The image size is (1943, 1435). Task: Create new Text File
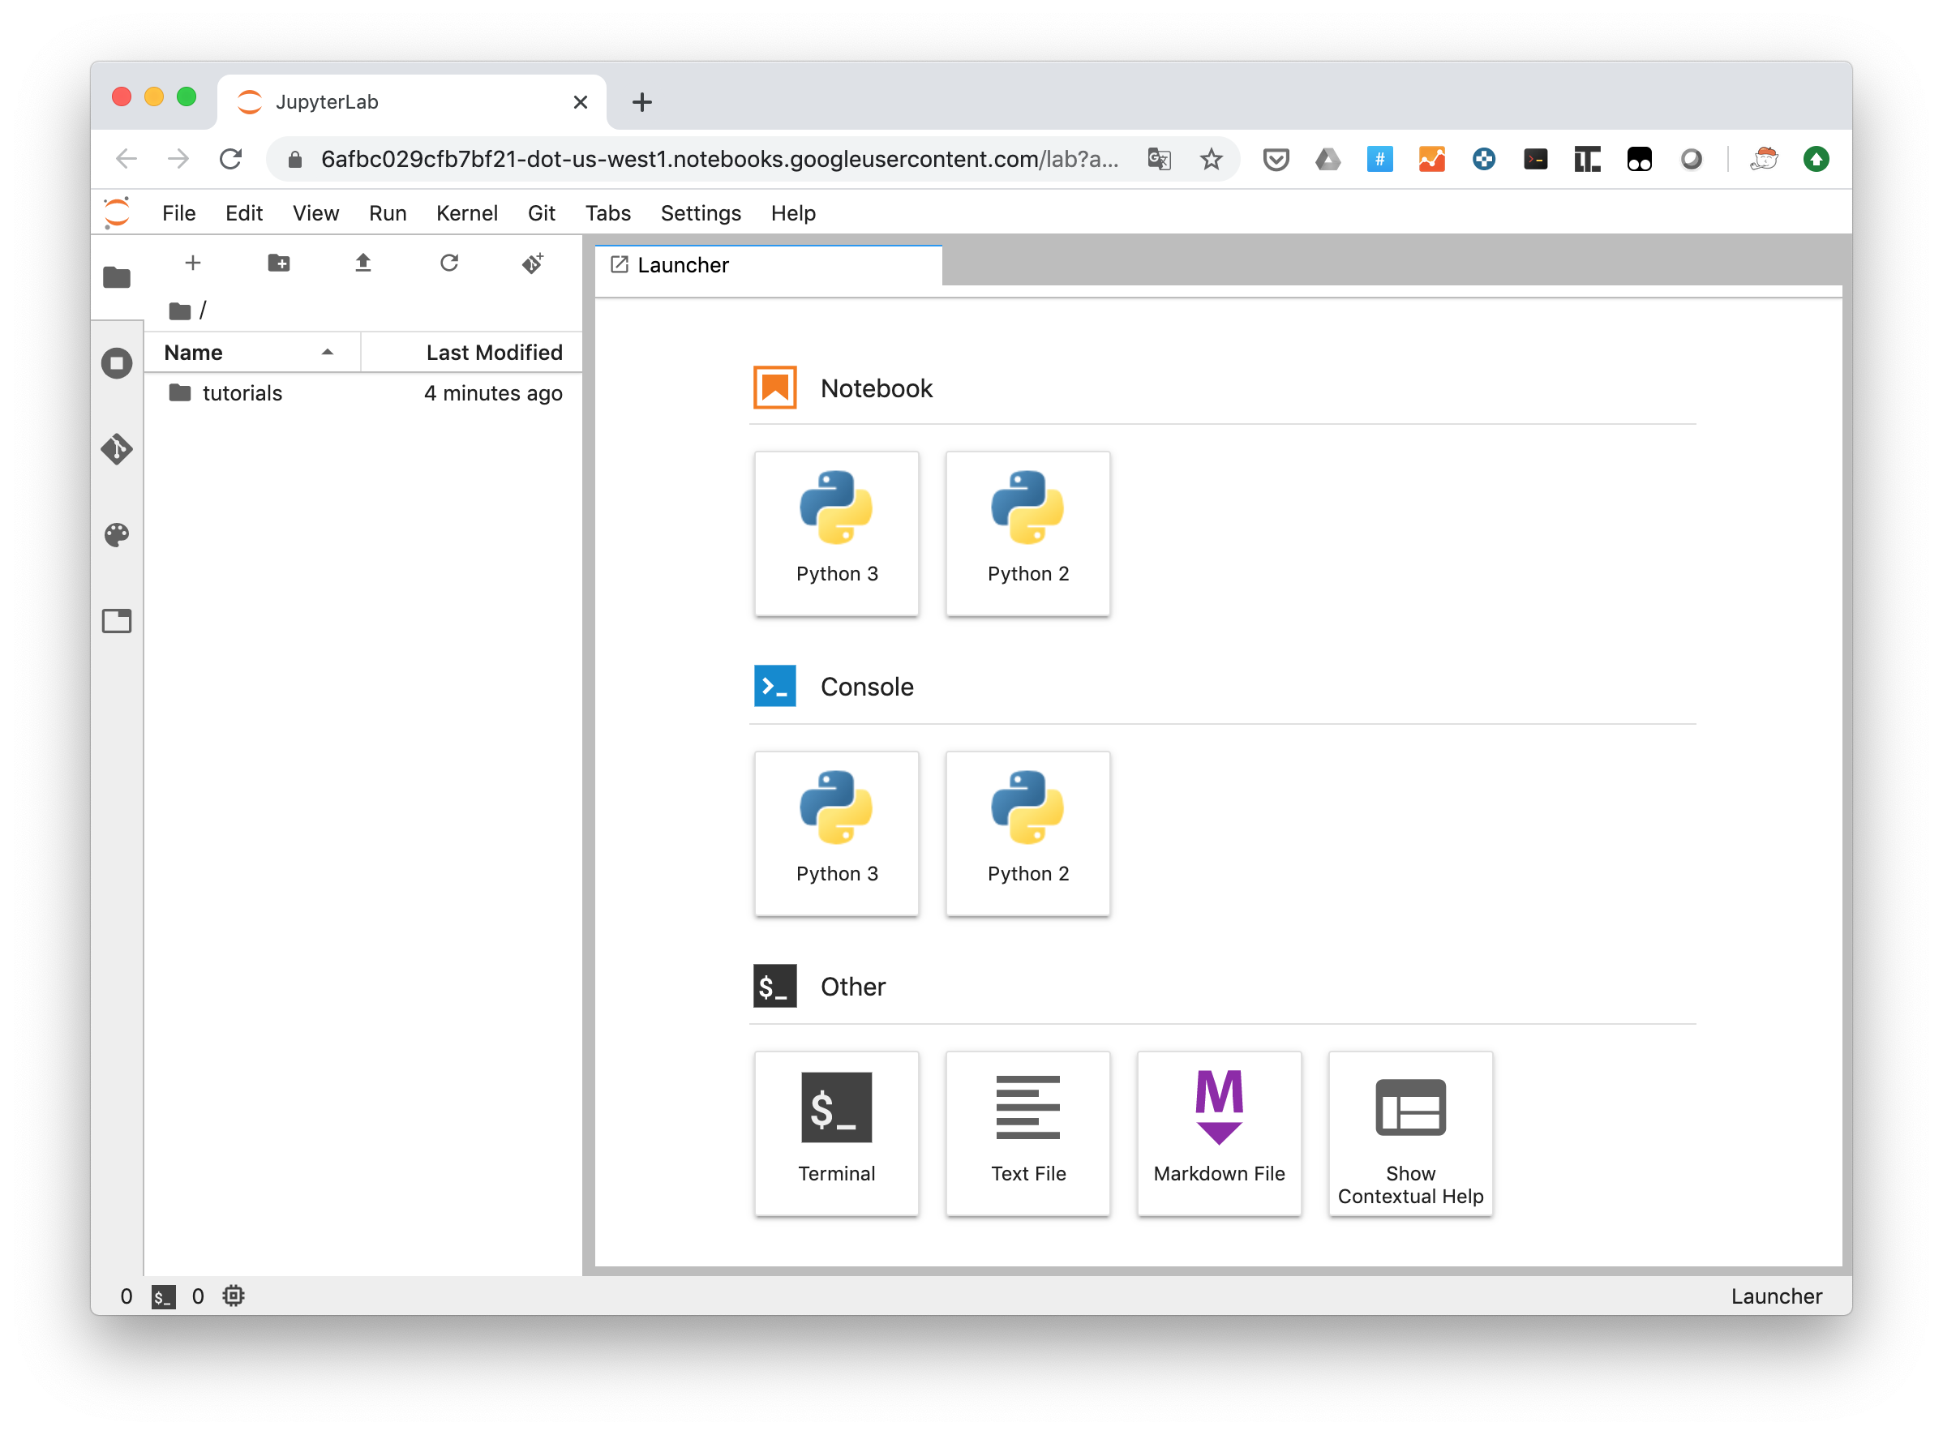(1027, 1133)
